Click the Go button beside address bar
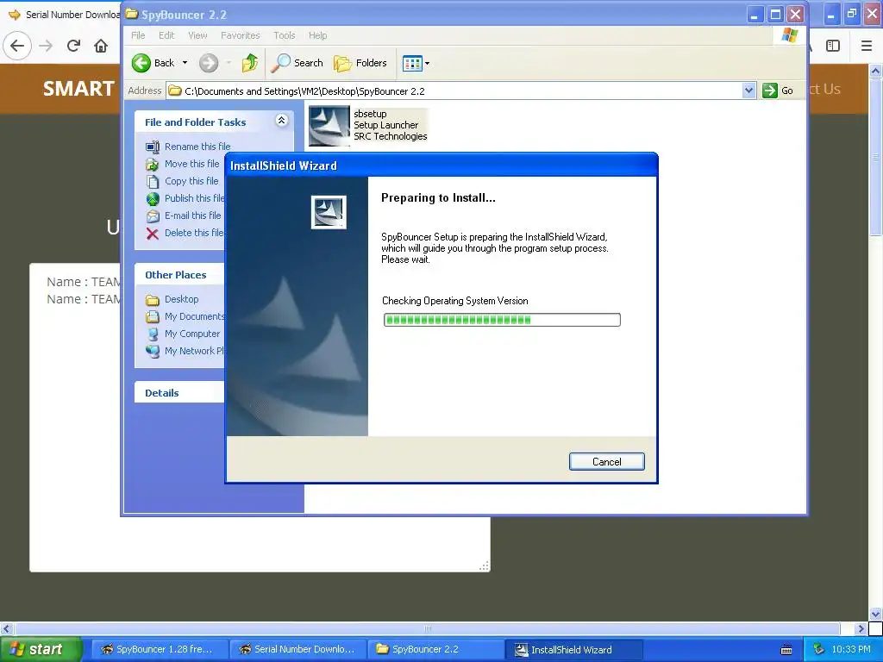 (x=779, y=91)
